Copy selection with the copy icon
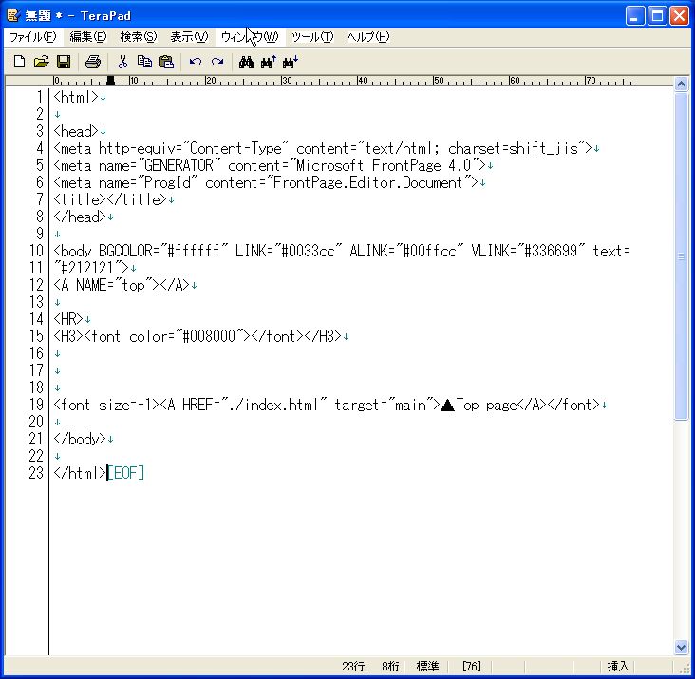 point(144,62)
